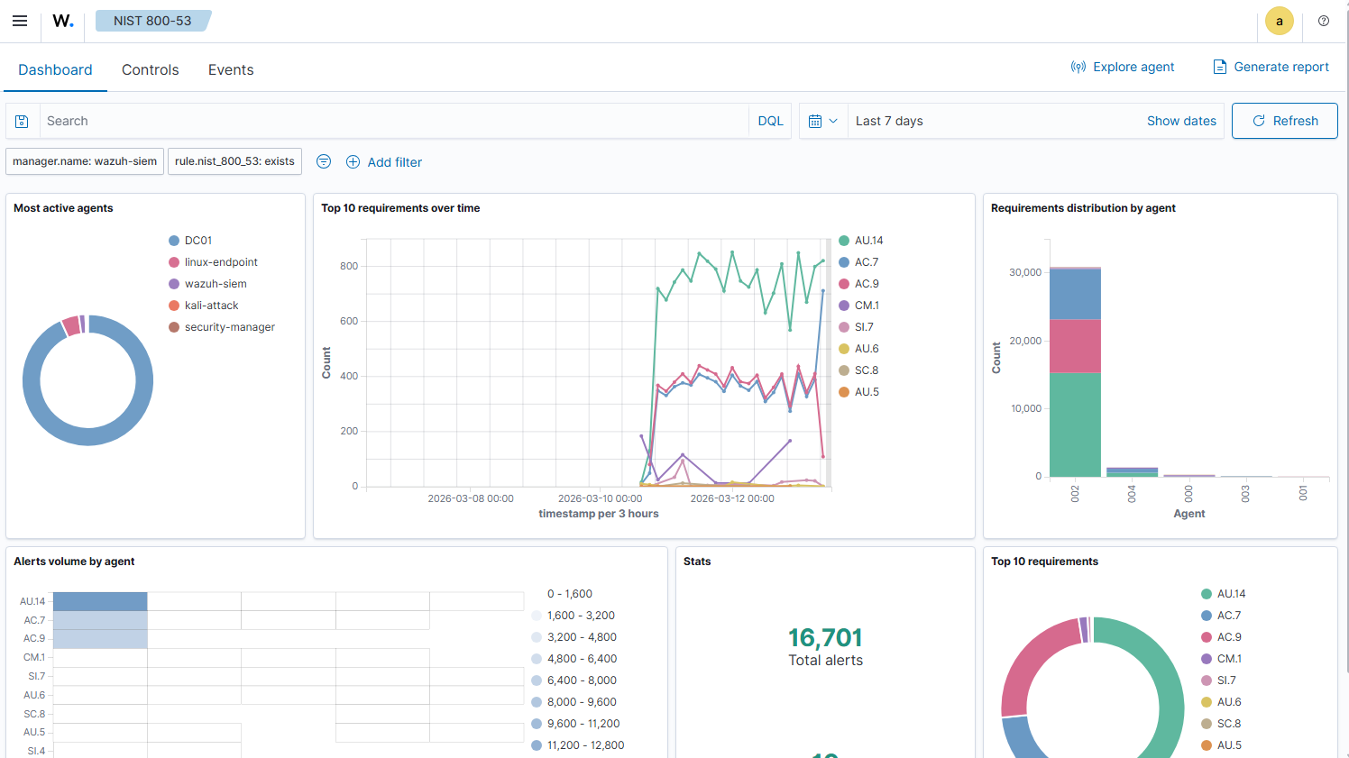This screenshot has width=1349, height=758.
Task: Open the calendar quick-select dropdown
Action: [822, 120]
